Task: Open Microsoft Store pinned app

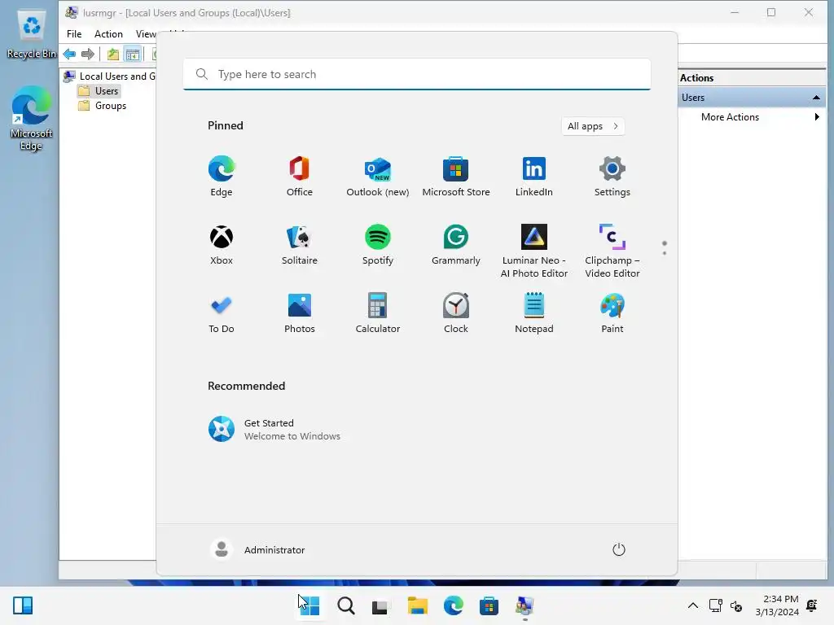Action: [x=456, y=177]
